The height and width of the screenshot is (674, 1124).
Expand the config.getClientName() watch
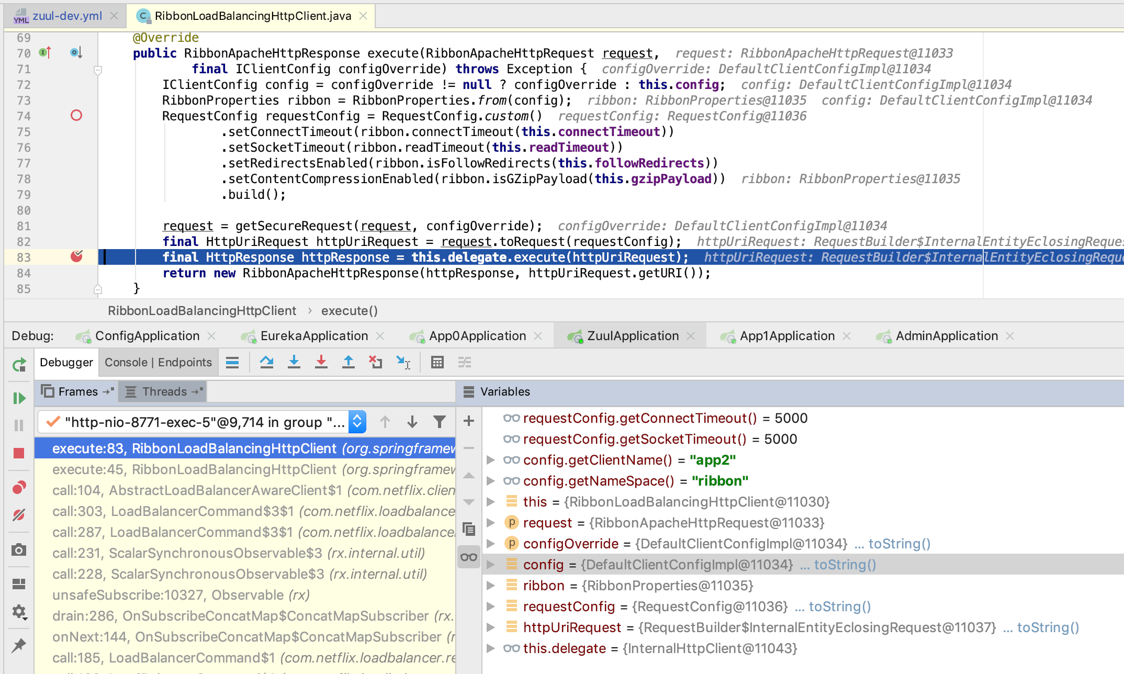(x=491, y=460)
